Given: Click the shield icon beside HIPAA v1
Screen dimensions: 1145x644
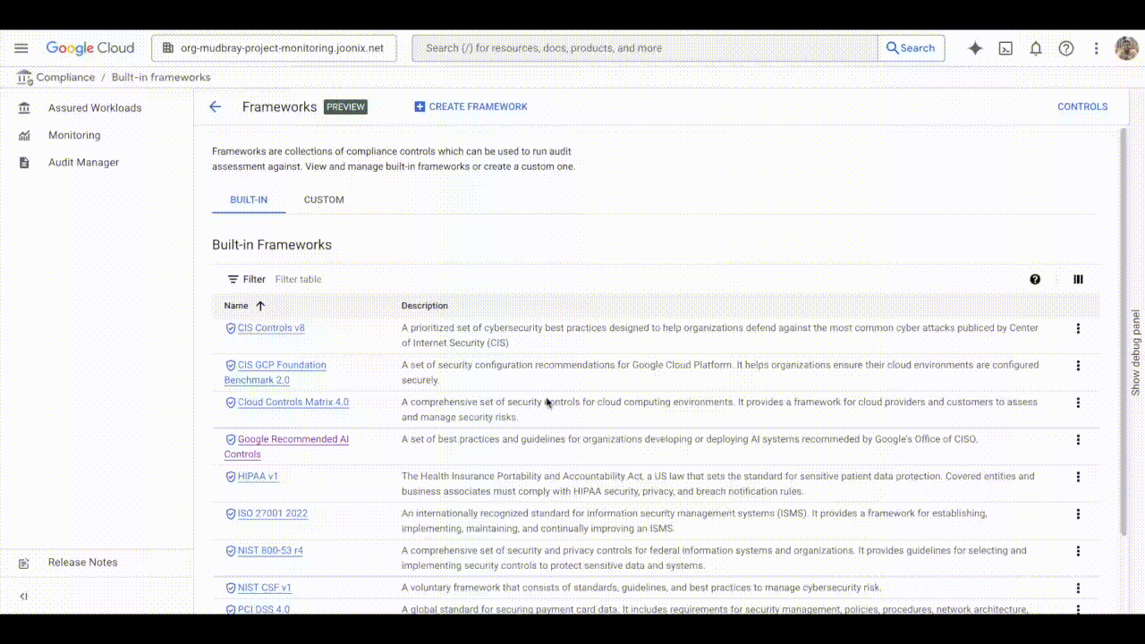Looking at the screenshot, I should [230, 477].
